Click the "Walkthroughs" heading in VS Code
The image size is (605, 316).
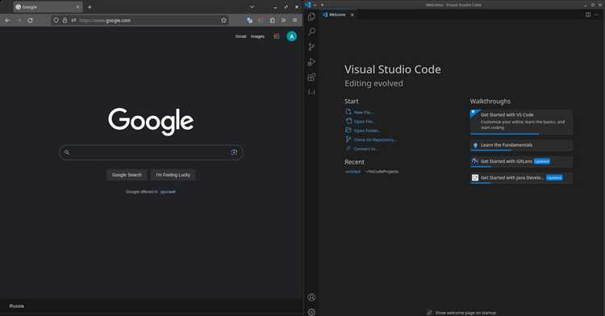tap(490, 101)
